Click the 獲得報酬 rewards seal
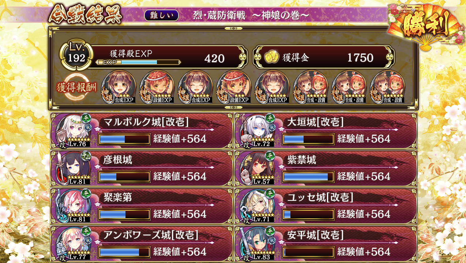The height and width of the screenshot is (263, 466). (x=76, y=87)
